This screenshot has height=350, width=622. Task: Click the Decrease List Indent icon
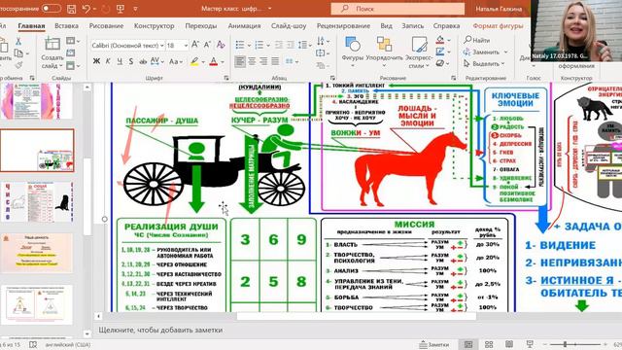pos(279,45)
